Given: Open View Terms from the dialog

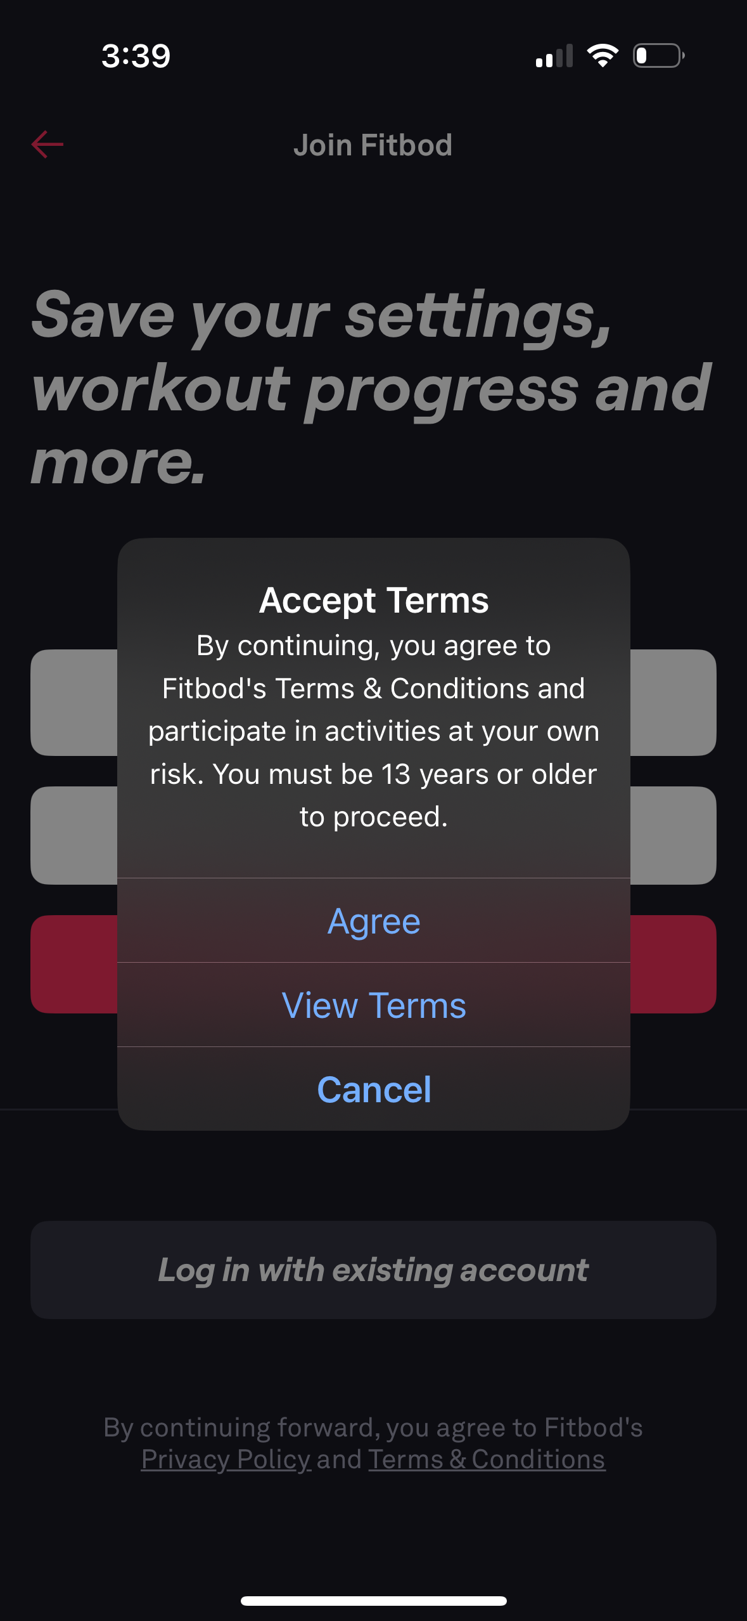Looking at the screenshot, I should coord(373,1005).
